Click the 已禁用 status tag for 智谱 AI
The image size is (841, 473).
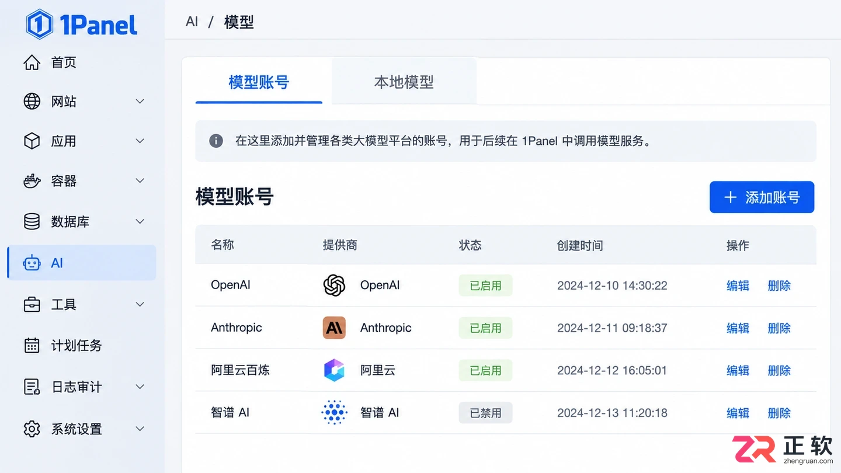[x=485, y=413]
